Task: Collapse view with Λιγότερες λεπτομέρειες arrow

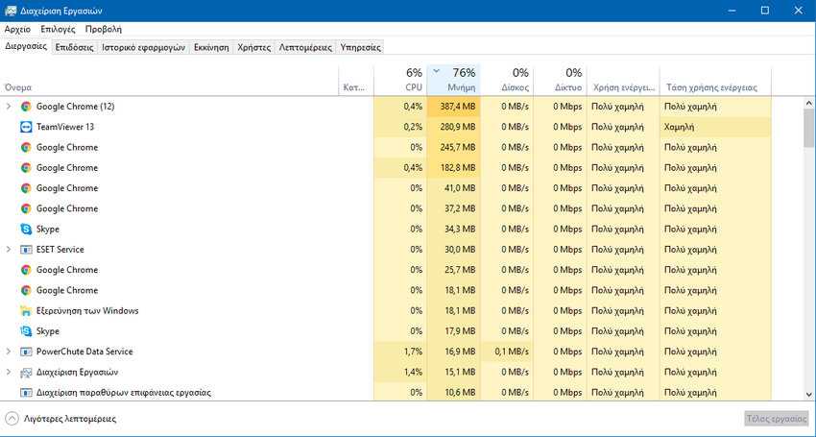Action: [12, 419]
